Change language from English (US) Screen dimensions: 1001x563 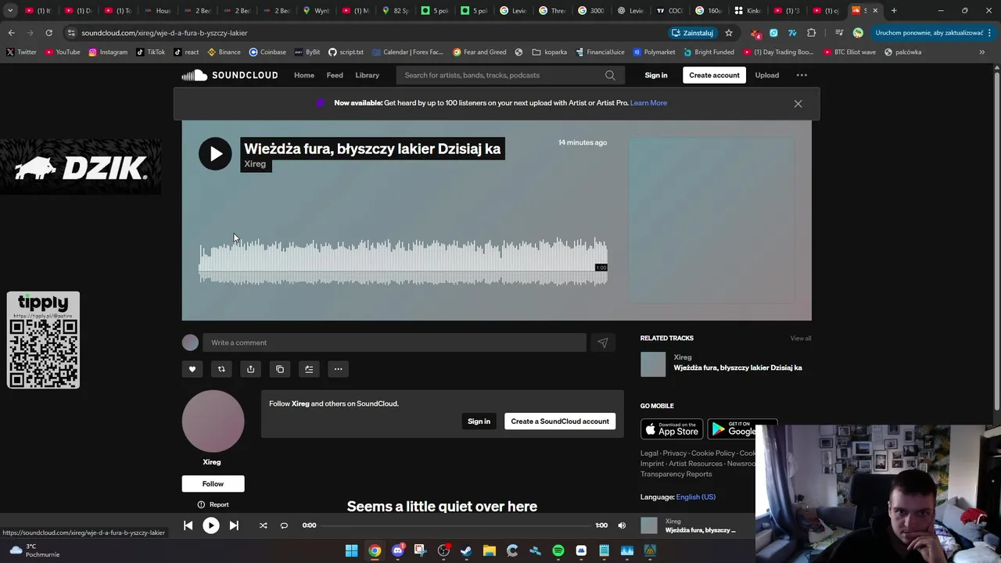coord(695,497)
